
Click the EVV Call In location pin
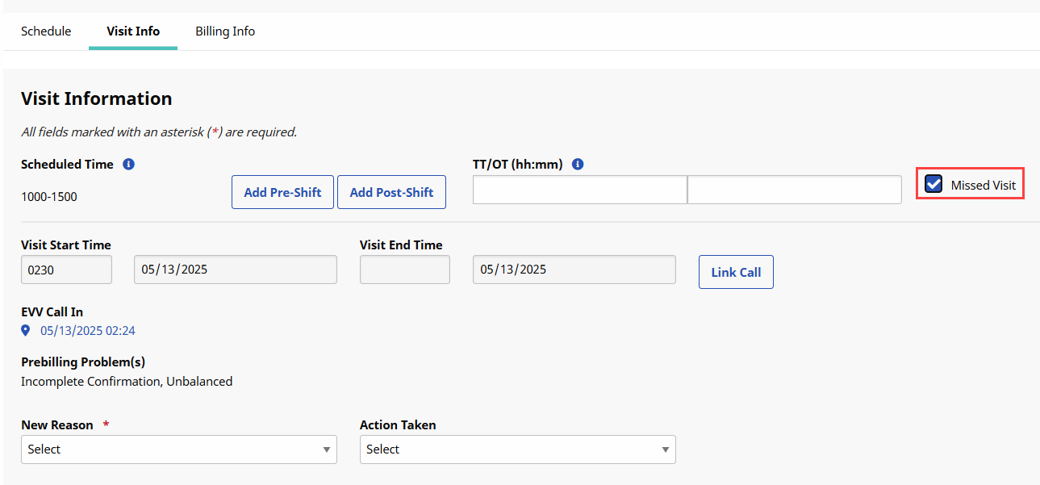(26, 331)
